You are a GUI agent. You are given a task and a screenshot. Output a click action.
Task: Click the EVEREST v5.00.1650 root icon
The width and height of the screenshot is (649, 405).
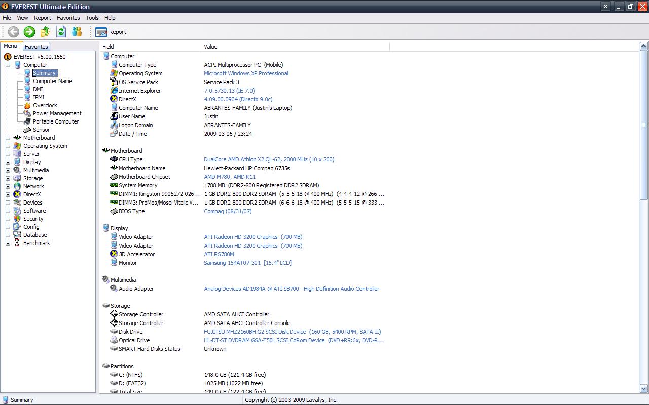point(8,57)
